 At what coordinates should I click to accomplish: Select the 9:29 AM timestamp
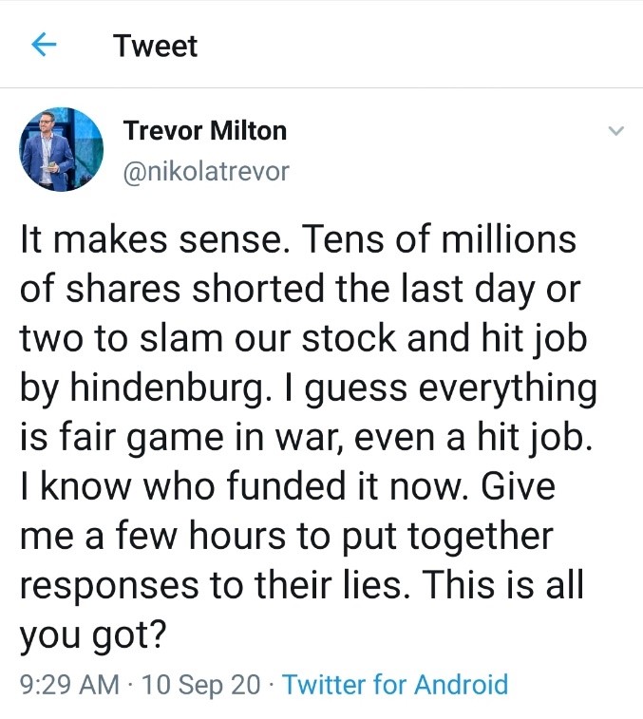pos(69,685)
